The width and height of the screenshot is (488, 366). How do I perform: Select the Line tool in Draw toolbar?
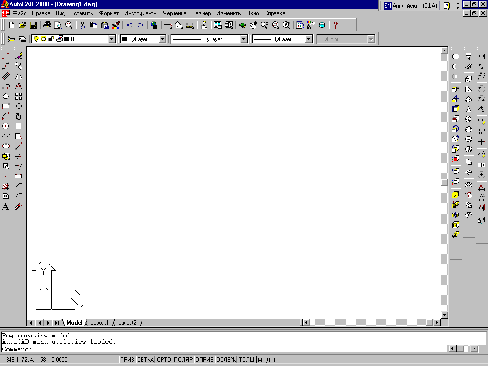coord(6,56)
